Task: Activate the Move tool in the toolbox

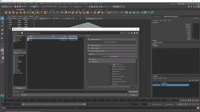Action: 2,30
